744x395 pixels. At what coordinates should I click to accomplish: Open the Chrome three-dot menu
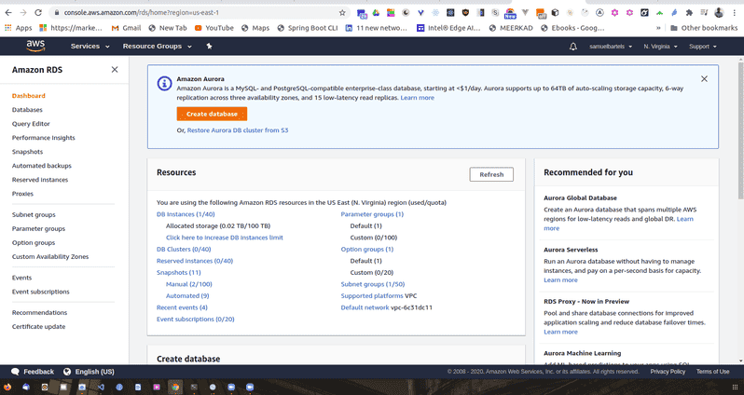coord(734,13)
